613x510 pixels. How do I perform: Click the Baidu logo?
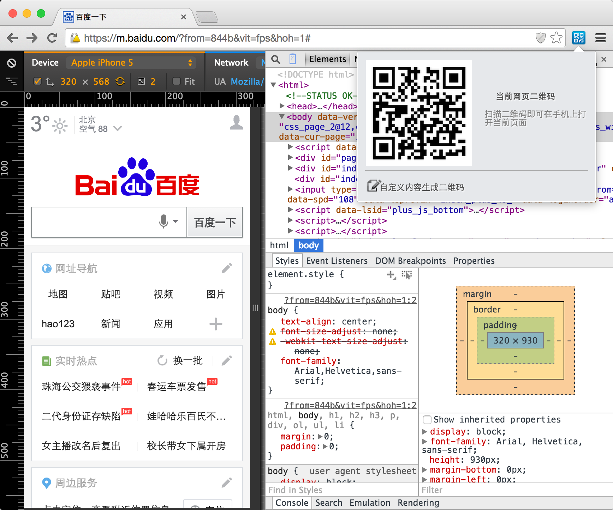pos(137,177)
